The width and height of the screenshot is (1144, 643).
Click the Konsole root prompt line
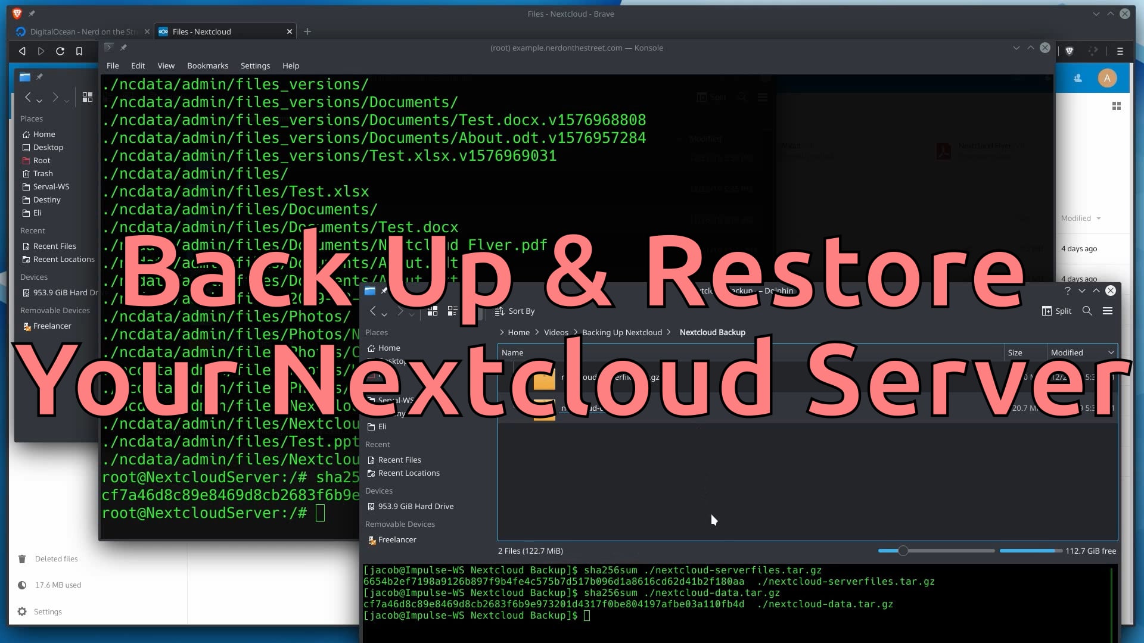213,513
